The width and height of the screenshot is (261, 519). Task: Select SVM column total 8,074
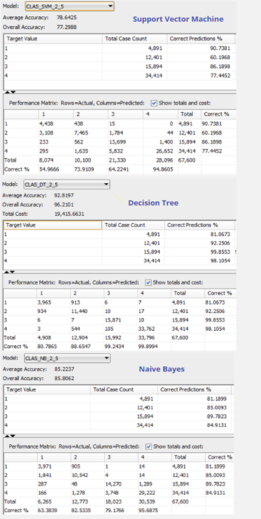tap(45, 160)
